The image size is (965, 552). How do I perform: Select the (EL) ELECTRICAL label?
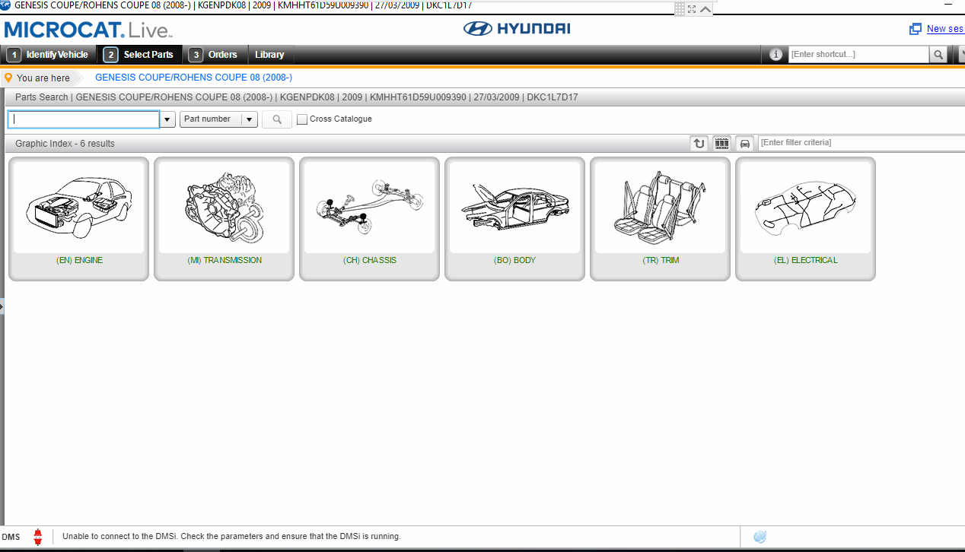(x=805, y=260)
